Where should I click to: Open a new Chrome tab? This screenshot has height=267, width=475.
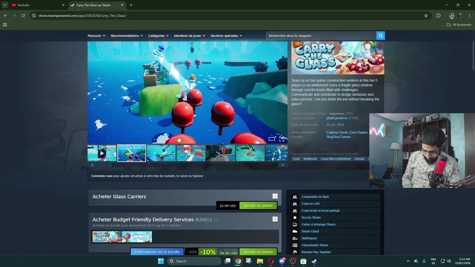click(131, 5)
